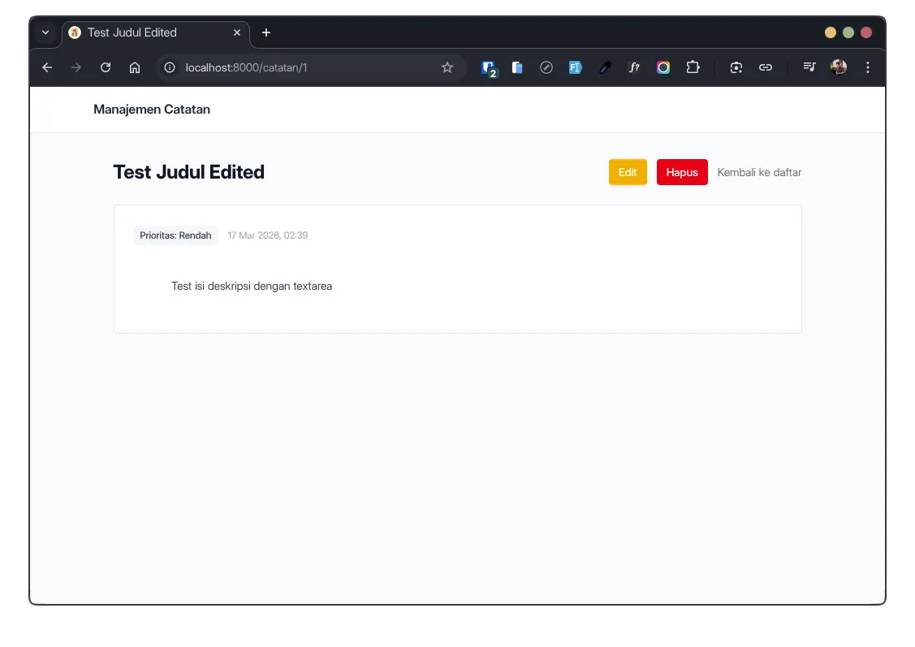The image size is (915, 647).
Task: Open the profile avatar account menu
Action: click(x=838, y=67)
